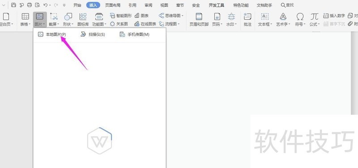Expand the 图片 dropdown arrow
Image resolution: width=358 pixels, height=168 pixels.
coord(44,24)
